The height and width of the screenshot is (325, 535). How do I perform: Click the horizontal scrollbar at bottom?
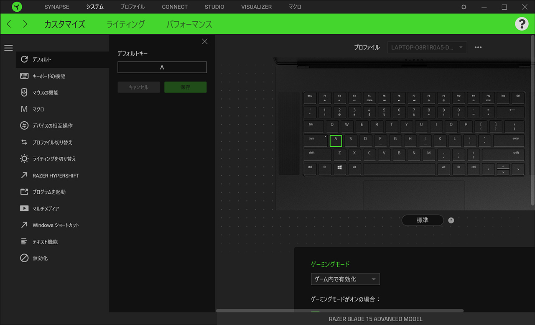click(339, 310)
